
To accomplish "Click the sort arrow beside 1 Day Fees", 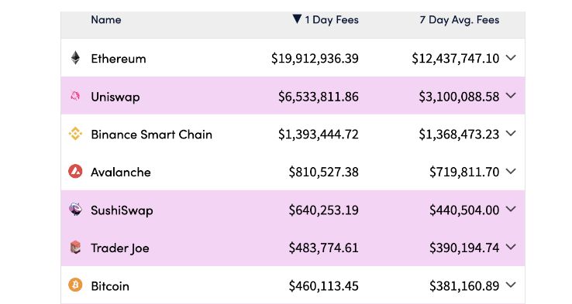I will (297, 19).
